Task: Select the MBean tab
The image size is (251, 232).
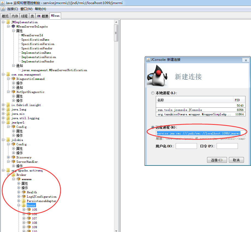Action: pyautogui.click(x=55, y=16)
